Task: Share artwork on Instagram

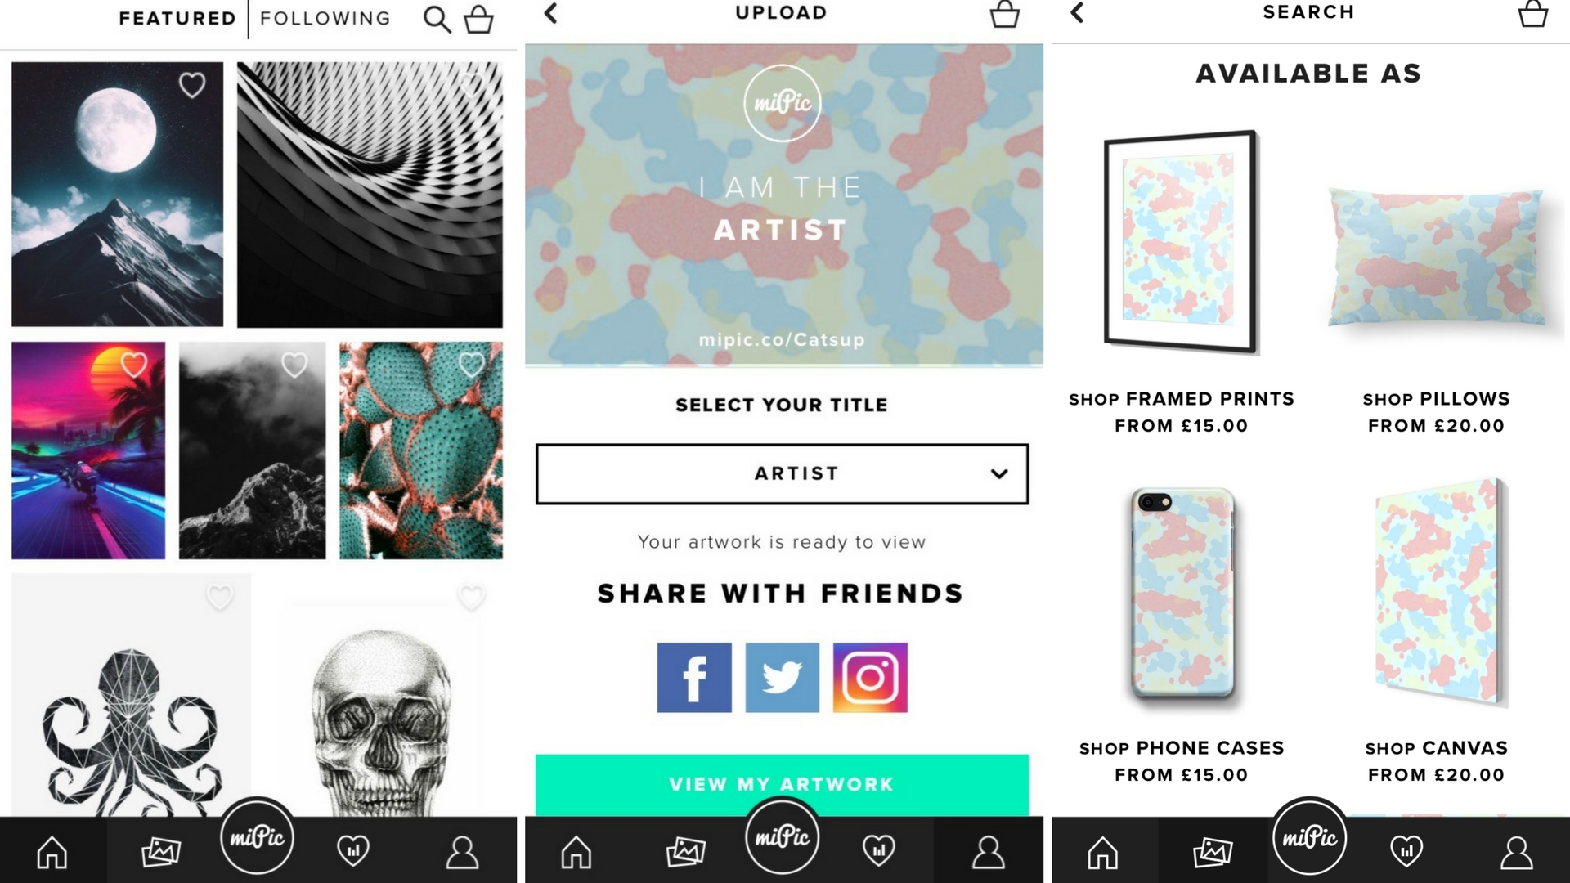Action: point(870,678)
